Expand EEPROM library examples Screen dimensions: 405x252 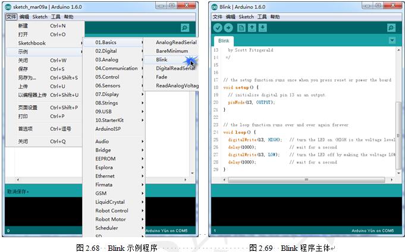114,159
